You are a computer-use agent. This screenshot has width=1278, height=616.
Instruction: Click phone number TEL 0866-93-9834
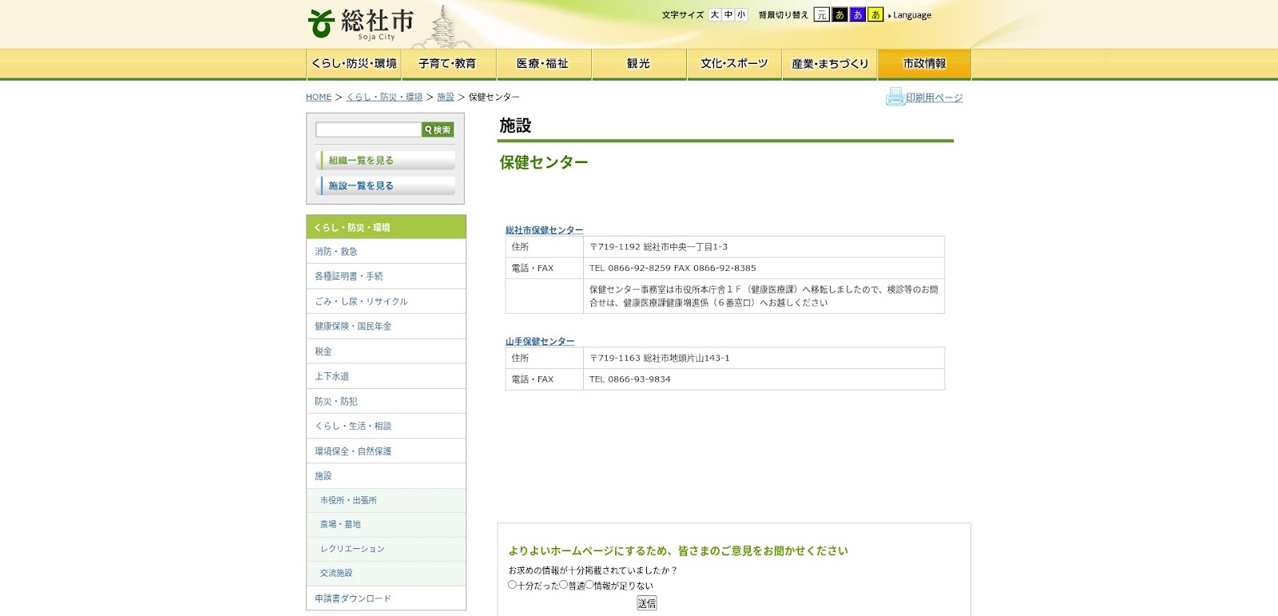[630, 380]
